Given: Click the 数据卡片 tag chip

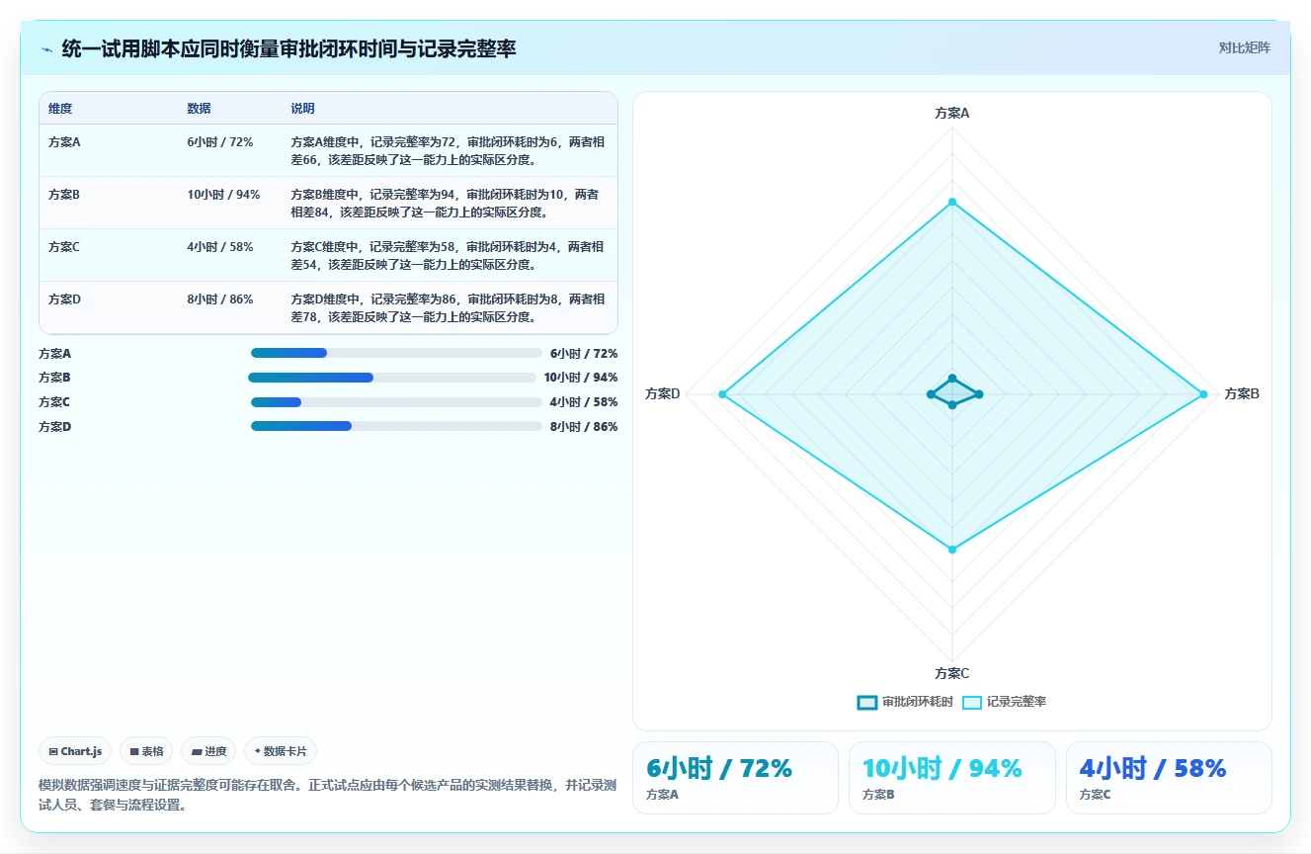Looking at the screenshot, I should pos(281,751).
